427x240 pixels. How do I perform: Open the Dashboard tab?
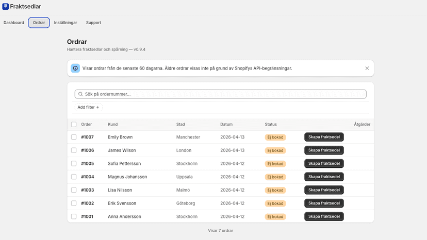pyautogui.click(x=13, y=23)
